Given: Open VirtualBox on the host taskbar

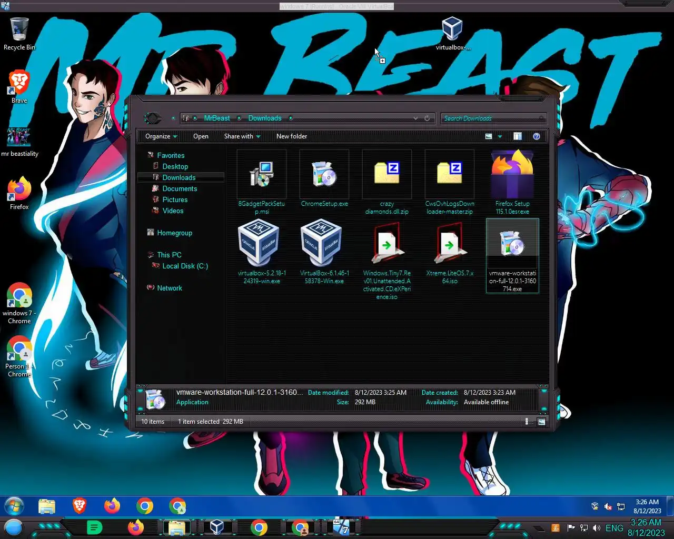Looking at the screenshot, I should pos(217,527).
